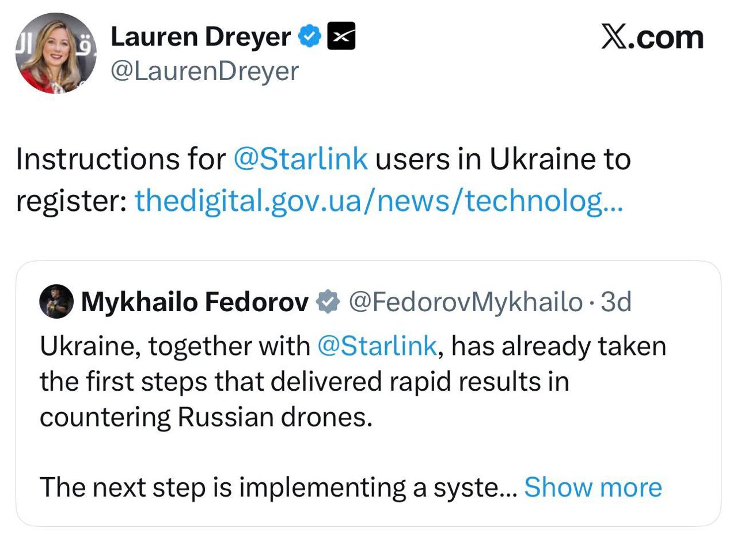Screen dimensions: 737x544
Task: Click the Lauren Dreyer display name
Action: 200,37
